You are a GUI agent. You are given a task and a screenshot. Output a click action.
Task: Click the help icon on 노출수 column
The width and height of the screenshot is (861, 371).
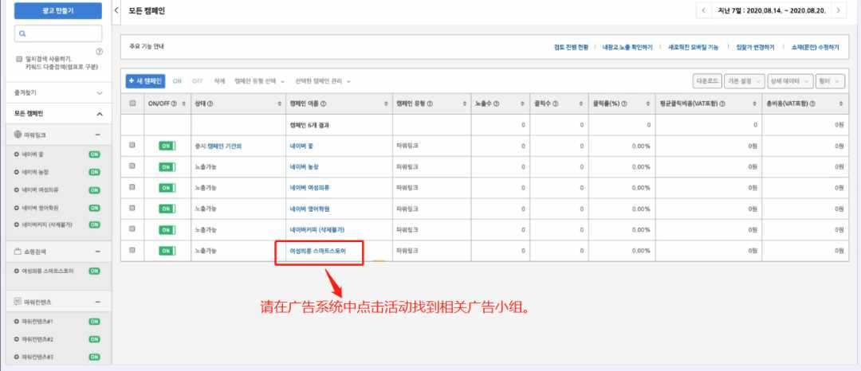497,103
